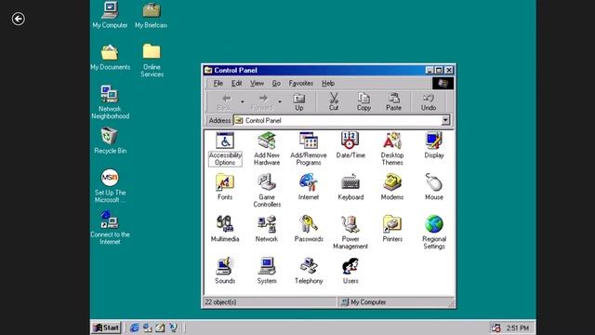Viewport: 595px width, 335px height.
Task: Expand the Back history dropdown arrow
Action: click(x=242, y=102)
